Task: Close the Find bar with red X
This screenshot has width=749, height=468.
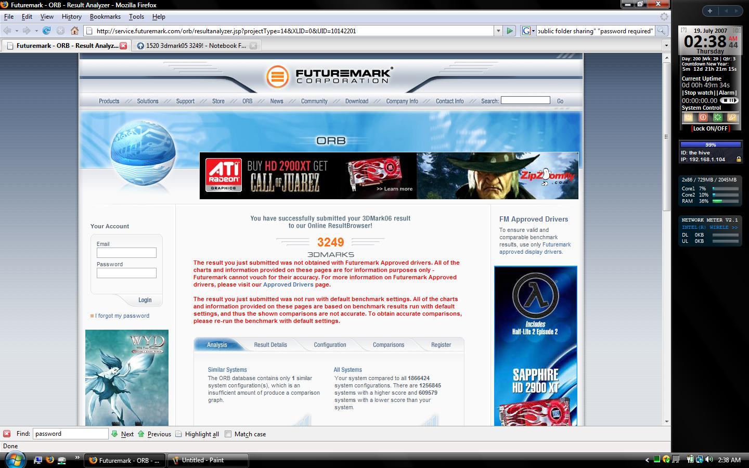Action: click(x=7, y=434)
